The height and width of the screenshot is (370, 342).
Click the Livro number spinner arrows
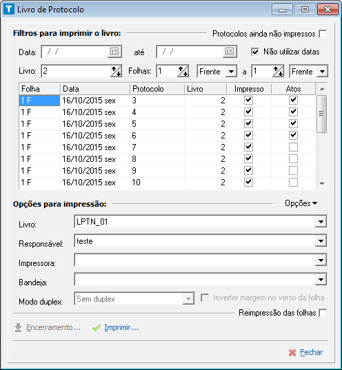tap(116, 71)
